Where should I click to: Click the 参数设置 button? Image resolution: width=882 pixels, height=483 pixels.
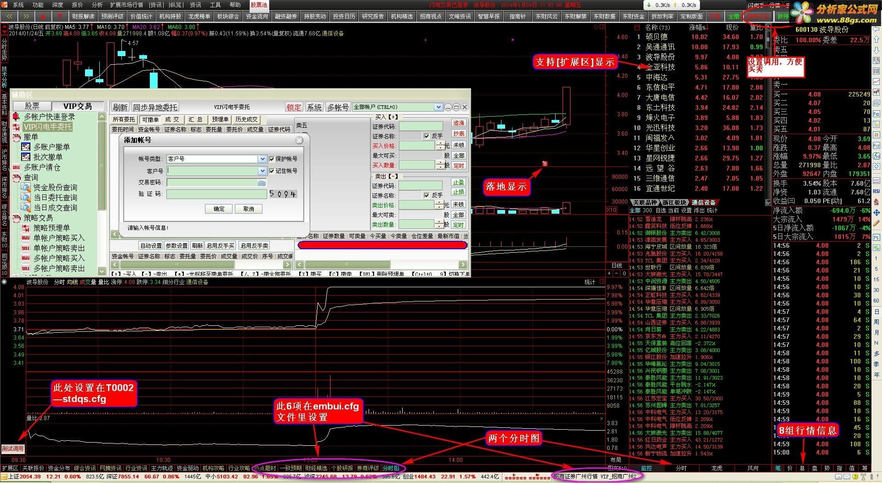click(x=176, y=245)
